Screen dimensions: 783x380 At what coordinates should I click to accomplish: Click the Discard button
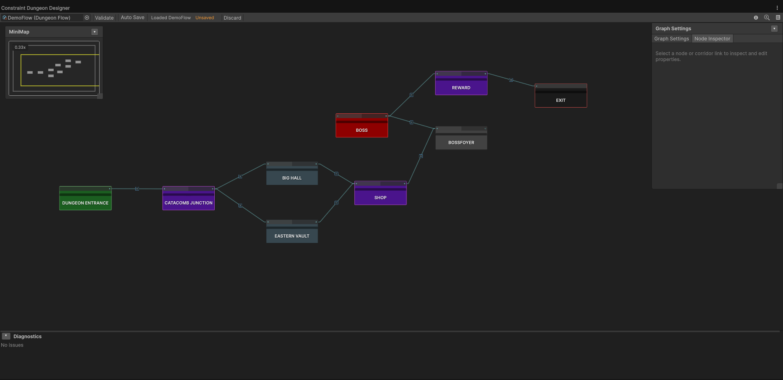point(232,18)
